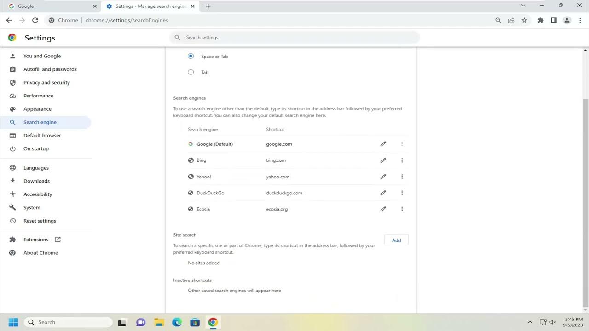The height and width of the screenshot is (331, 589).
Task: Click the google.com shortcut text
Action: 279,144
